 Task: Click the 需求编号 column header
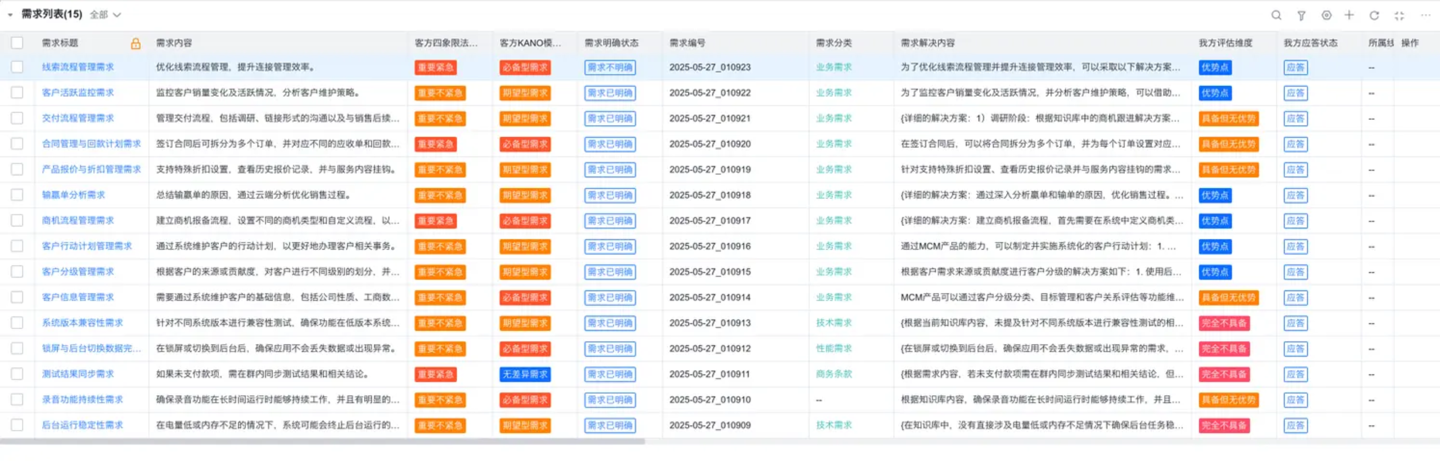[687, 43]
